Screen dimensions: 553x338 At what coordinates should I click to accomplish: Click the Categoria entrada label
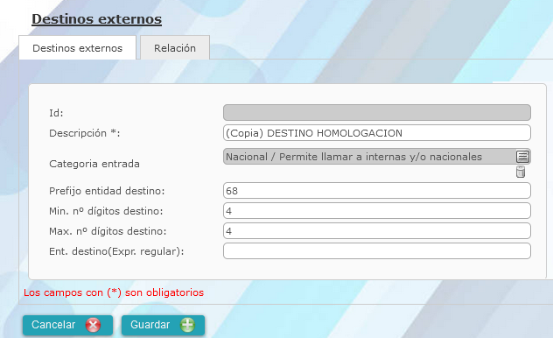(94, 164)
